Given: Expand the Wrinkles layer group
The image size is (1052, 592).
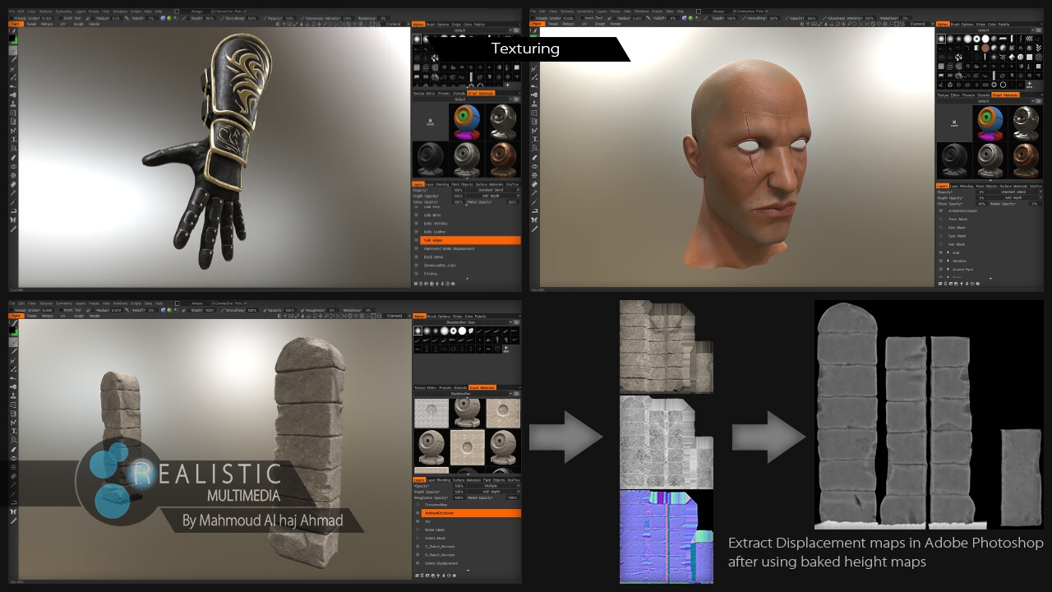Looking at the screenshot, I should 948,261.
